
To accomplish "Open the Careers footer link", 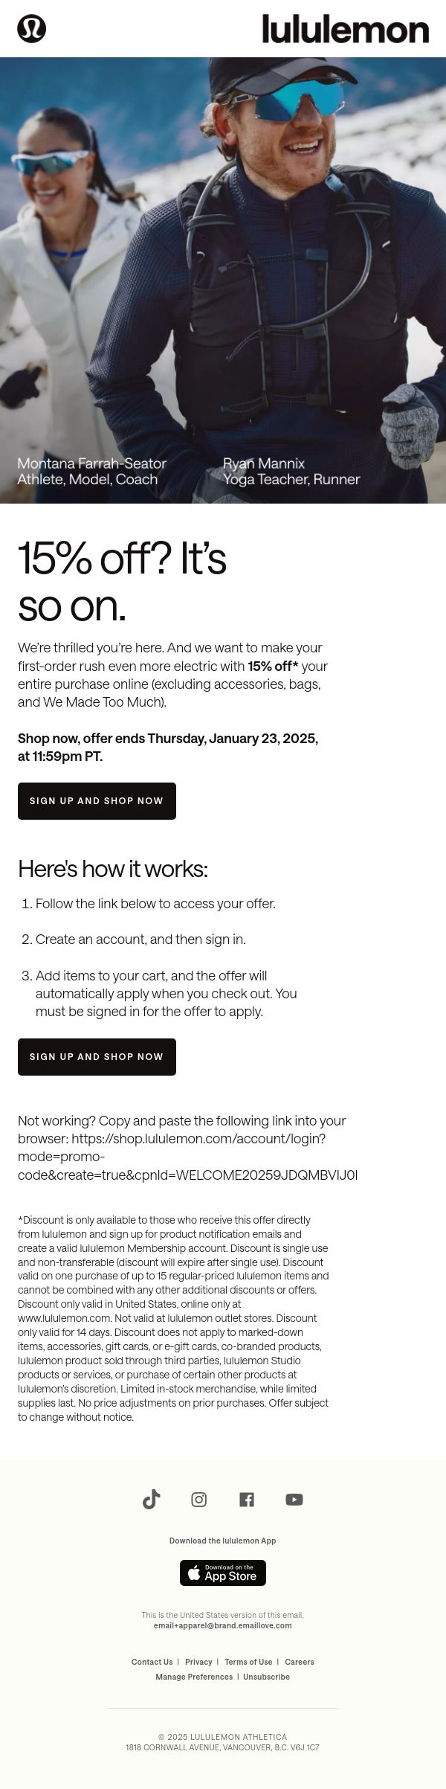I will tap(300, 1662).
